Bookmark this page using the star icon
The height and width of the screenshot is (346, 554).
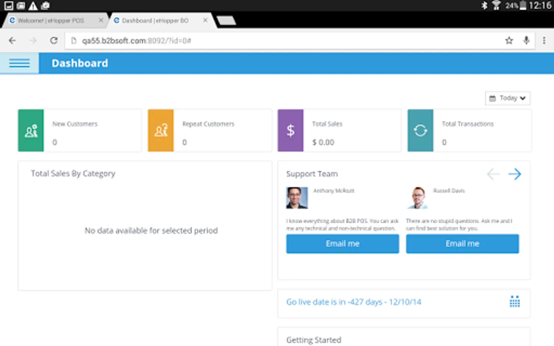pos(509,40)
